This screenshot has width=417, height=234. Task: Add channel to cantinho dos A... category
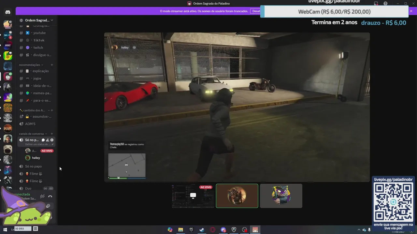pyautogui.click(x=52, y=110)
